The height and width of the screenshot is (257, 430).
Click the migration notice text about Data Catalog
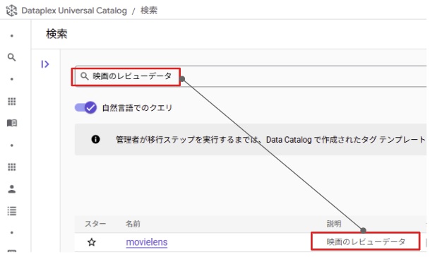pyautogui.click(x=271, y=140)
